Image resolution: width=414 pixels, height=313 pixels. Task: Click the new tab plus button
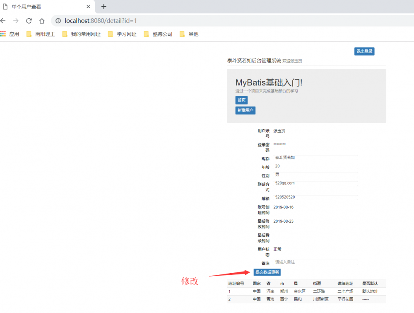tap(103, 7)
